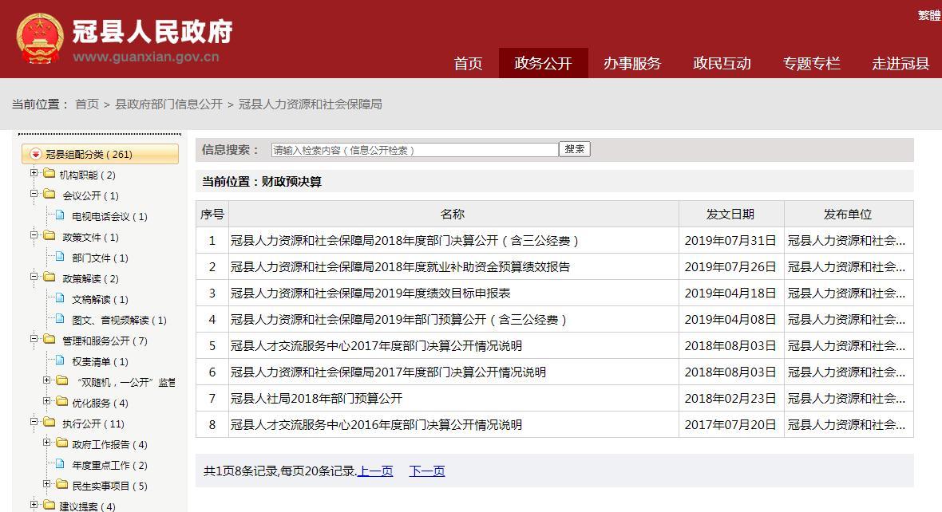Select the 冠县组配分类 (261) root header
This screenshot has height=512, width=942.
click(101, 154)
